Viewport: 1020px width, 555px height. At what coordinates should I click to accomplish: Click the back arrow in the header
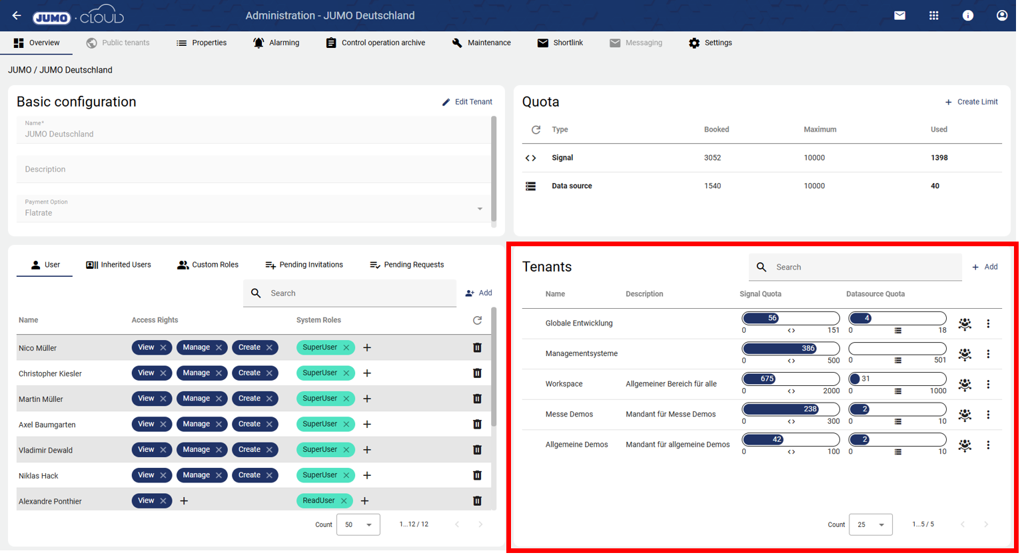tap(17, 15)
